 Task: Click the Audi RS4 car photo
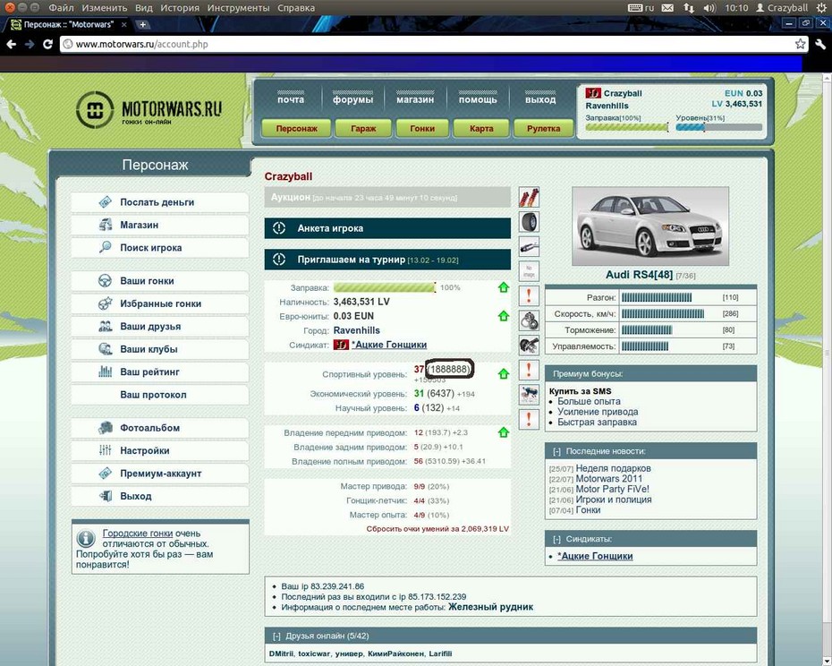[x=650, y=226]
